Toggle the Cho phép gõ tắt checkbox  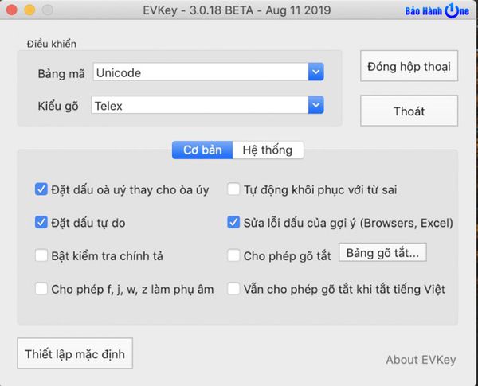[233, 255]
